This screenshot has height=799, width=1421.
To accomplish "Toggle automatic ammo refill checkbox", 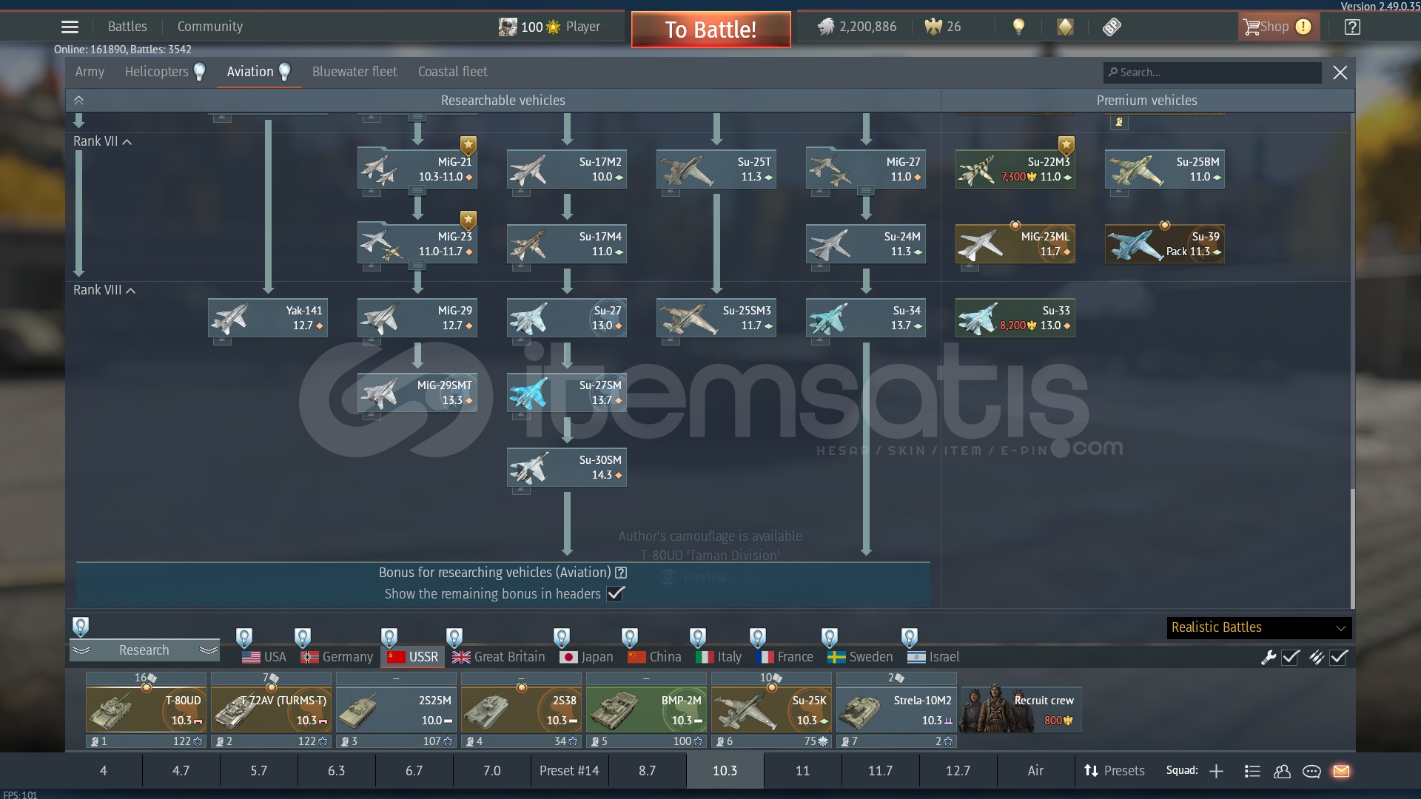I will point(1339,657).
